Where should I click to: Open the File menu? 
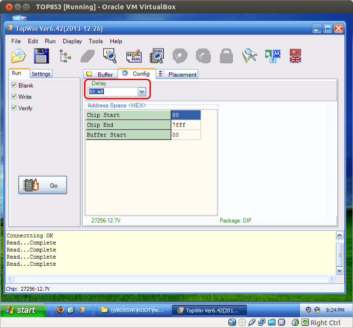16,41
